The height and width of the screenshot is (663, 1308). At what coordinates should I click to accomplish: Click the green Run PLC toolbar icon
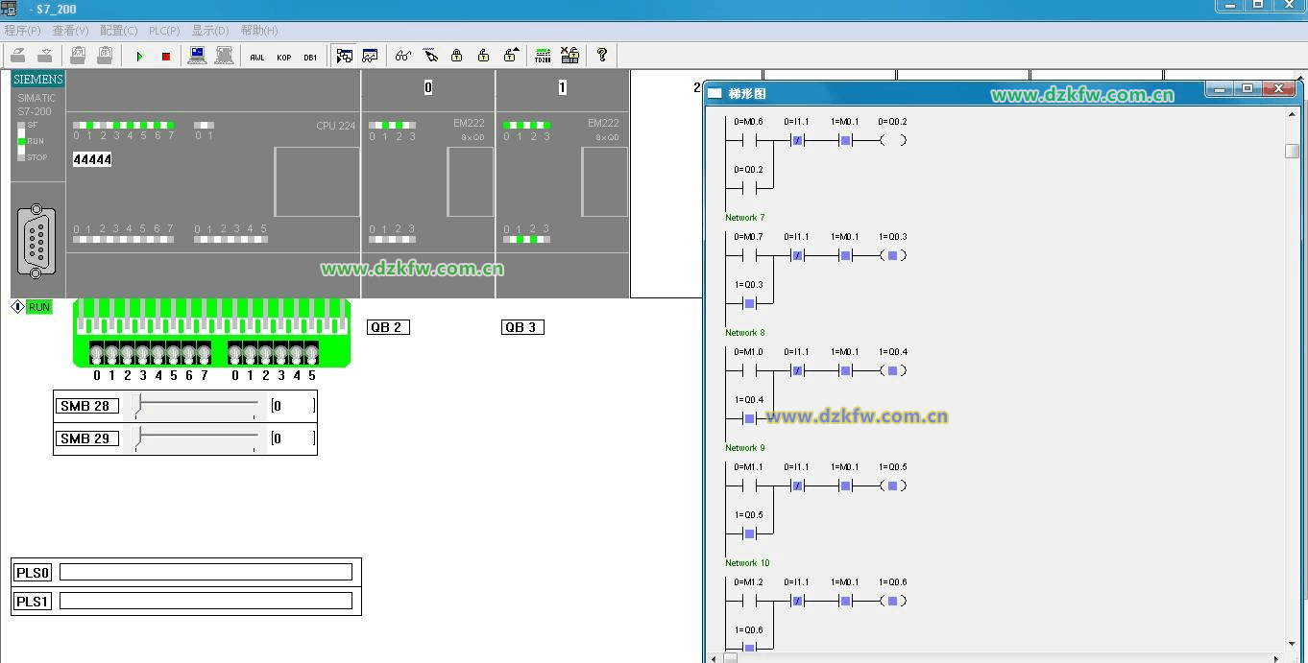pos(139,57)
